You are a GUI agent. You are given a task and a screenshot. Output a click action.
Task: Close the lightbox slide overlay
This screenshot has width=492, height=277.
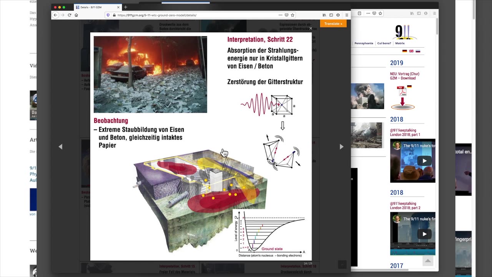tap(311, 28)
